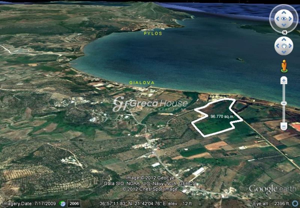Click the look-left arrow on the eye joystick

click(277, 19)
